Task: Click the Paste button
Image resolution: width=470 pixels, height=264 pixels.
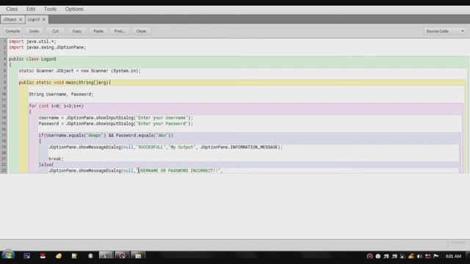Action: coord(98,31)
